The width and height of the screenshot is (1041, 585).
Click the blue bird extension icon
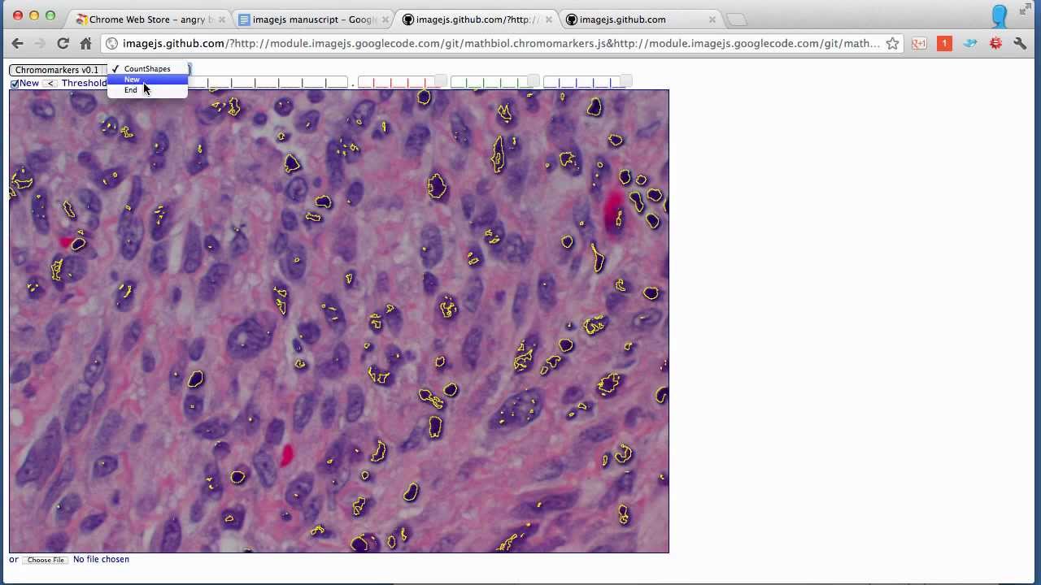(970, 44)
